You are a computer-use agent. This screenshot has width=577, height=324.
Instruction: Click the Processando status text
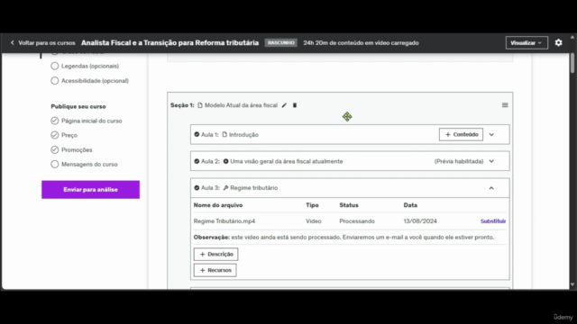tap(357, 221)
